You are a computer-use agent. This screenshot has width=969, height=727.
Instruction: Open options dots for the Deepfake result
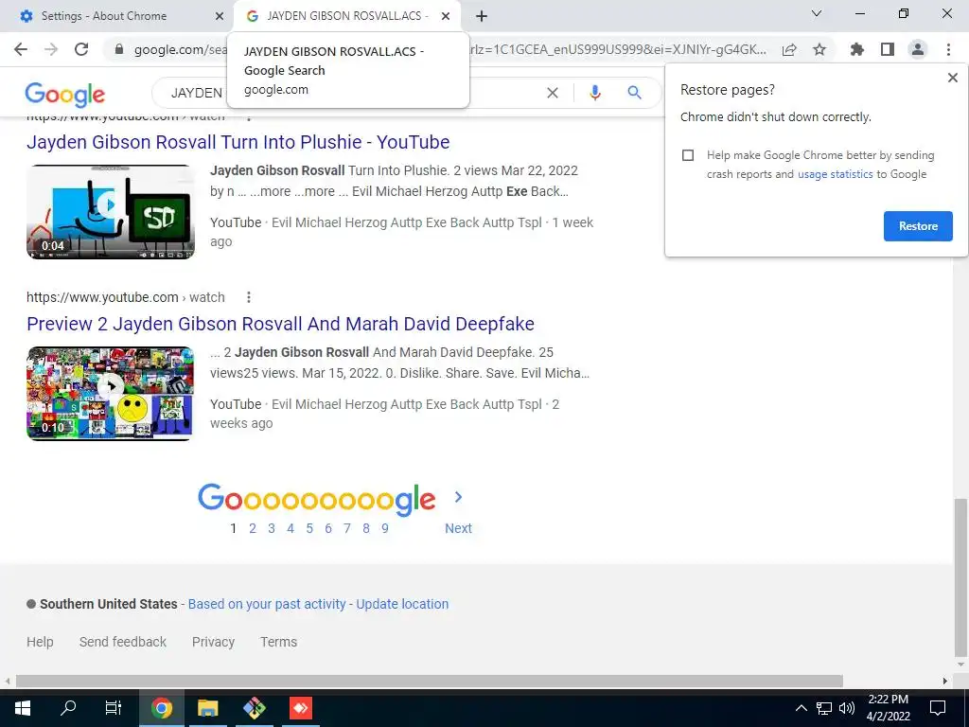point(249,297)
